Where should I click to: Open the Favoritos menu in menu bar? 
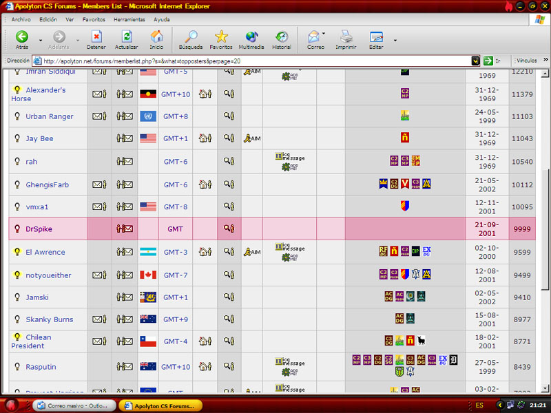click(x=94, y=19)
